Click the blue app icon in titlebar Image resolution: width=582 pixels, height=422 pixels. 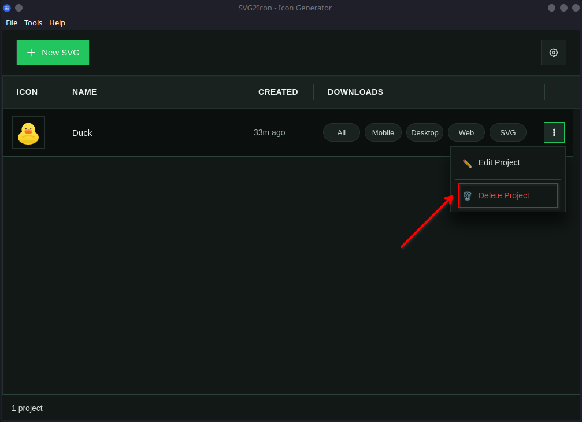pos(6,8)
